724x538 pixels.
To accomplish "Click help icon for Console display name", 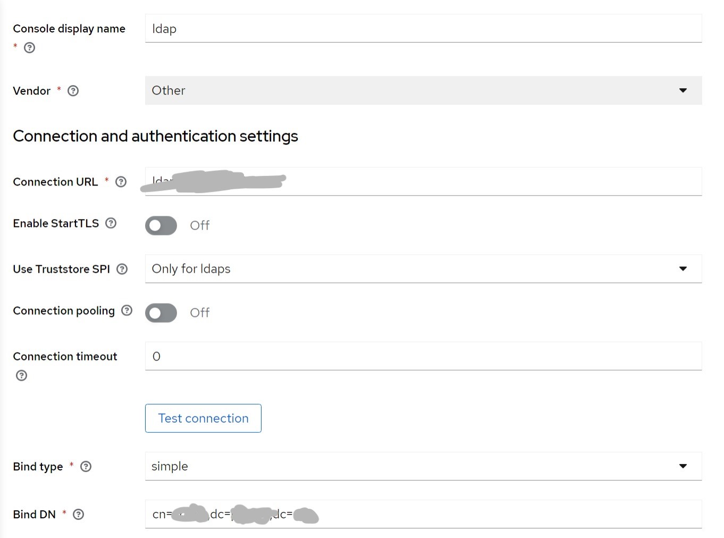I will [30, 48].
